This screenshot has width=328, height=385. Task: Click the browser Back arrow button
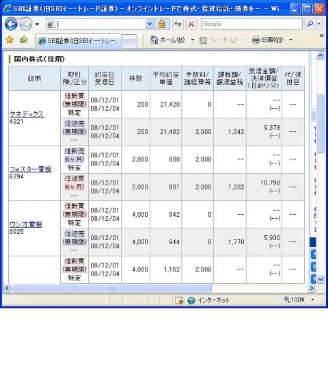(x=11, y=25)
